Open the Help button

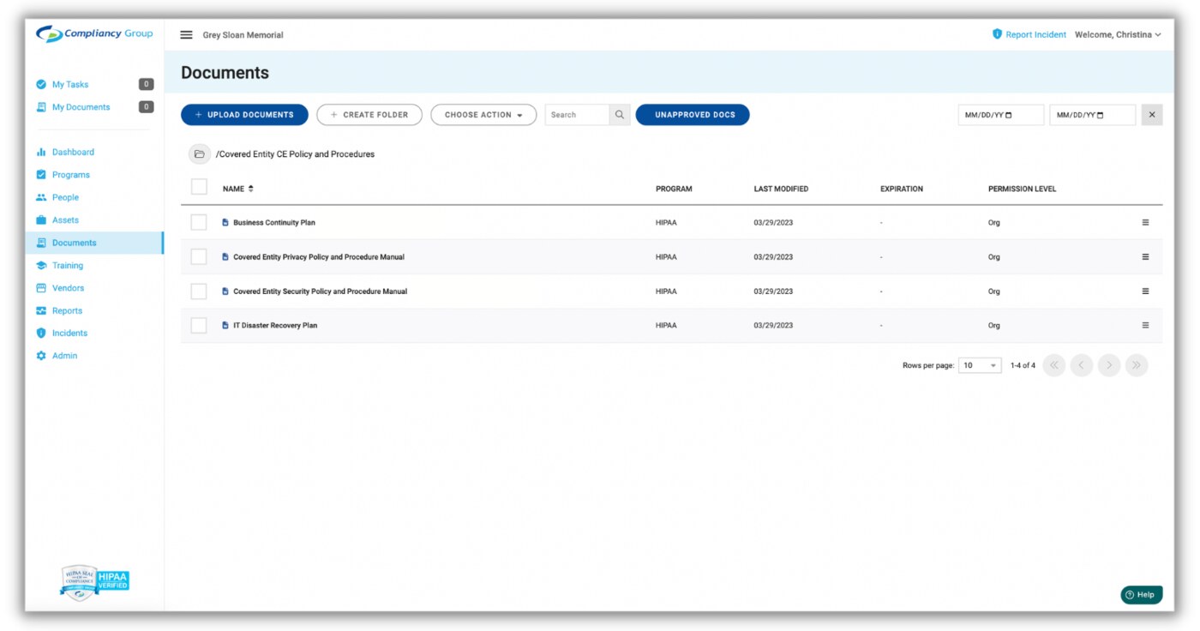click(x=1141, y=594)
